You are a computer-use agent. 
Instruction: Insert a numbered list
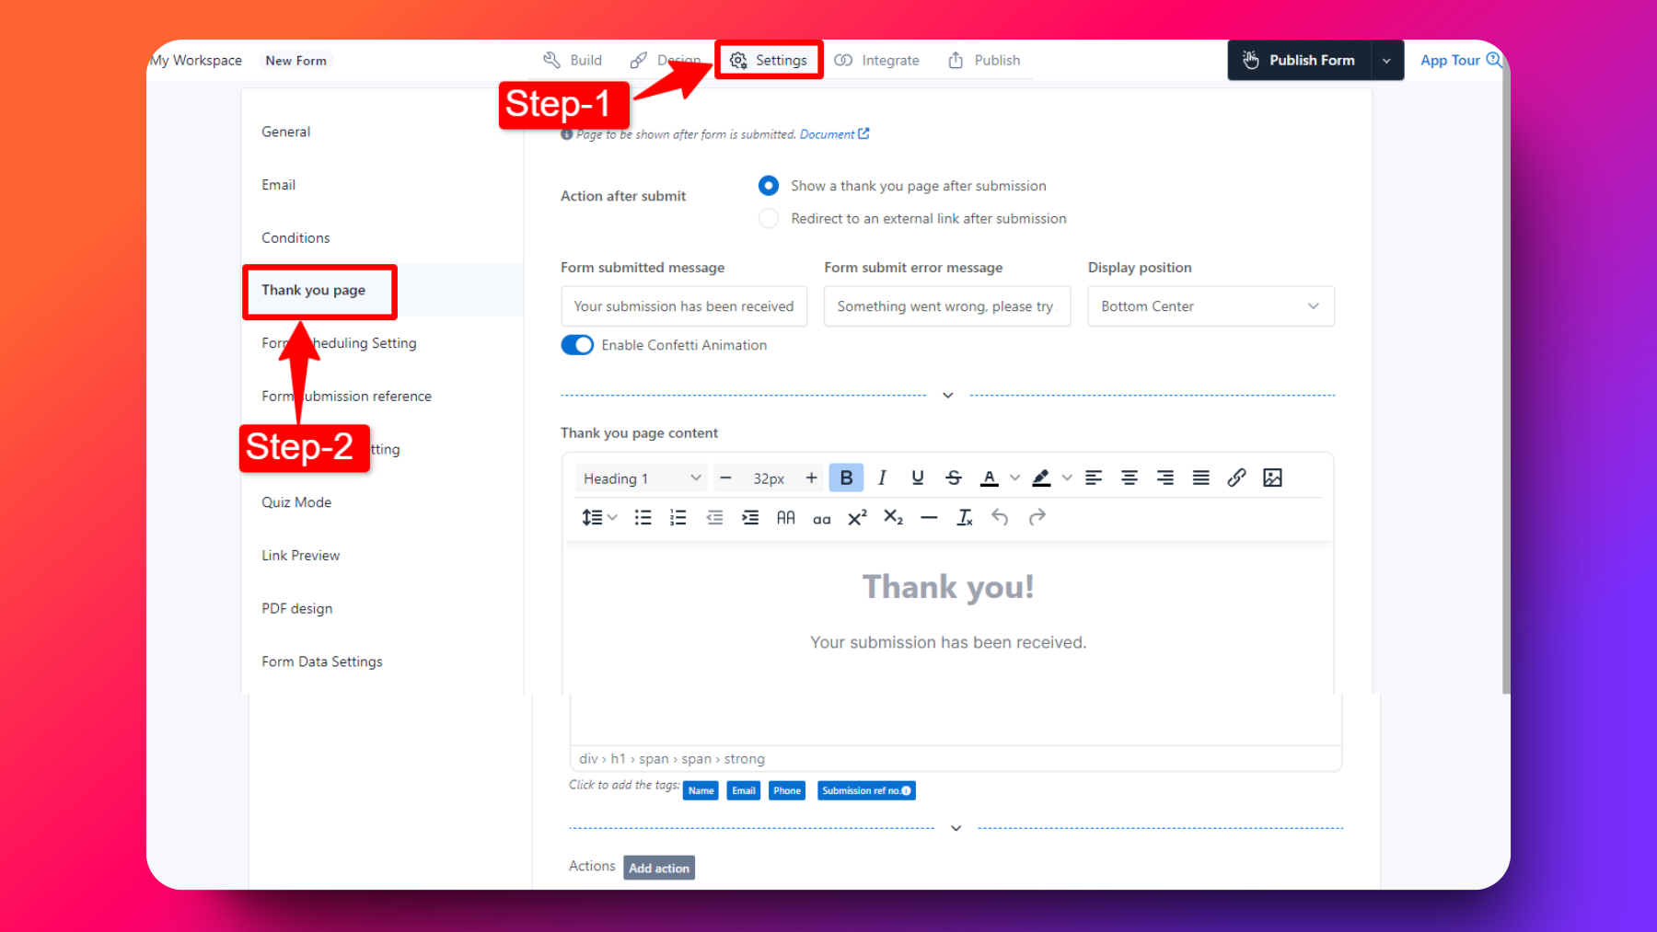[678, 518]
